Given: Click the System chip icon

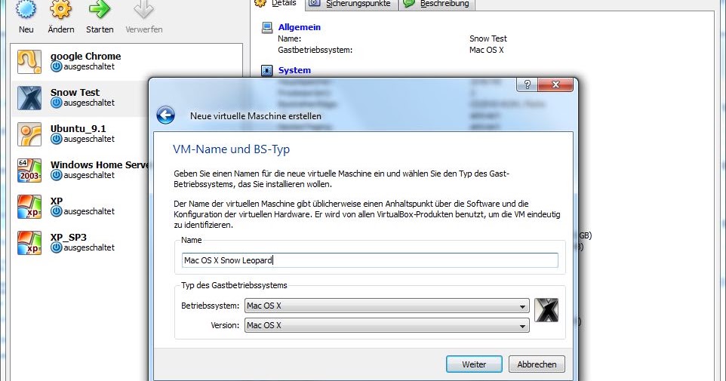Looking at the screenshot, I should 266,70.
